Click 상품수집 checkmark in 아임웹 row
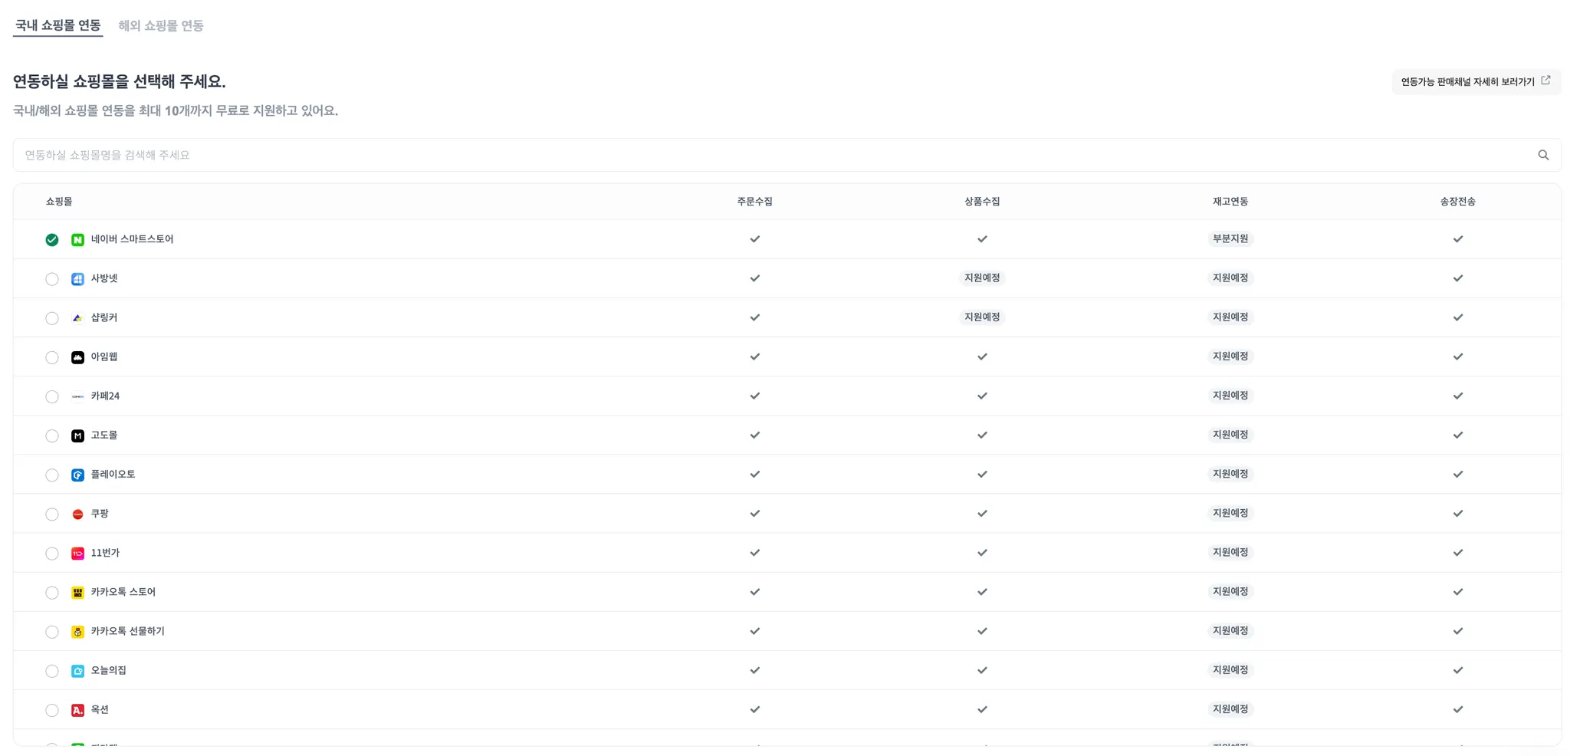The height and width of the screenshot is (756, 1570). [x=982, y=357]
